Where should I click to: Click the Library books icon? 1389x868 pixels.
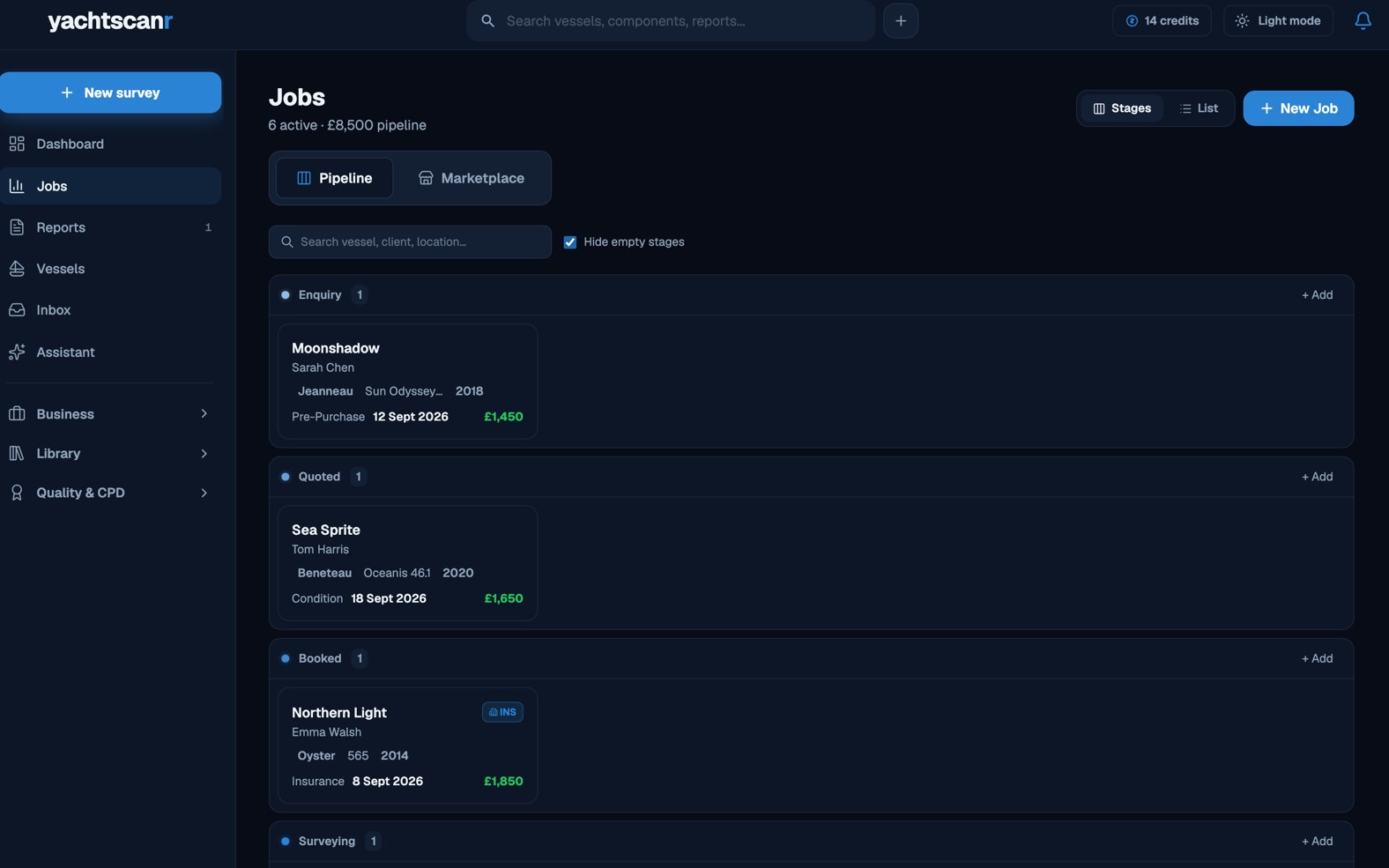[x=17, y=453]
